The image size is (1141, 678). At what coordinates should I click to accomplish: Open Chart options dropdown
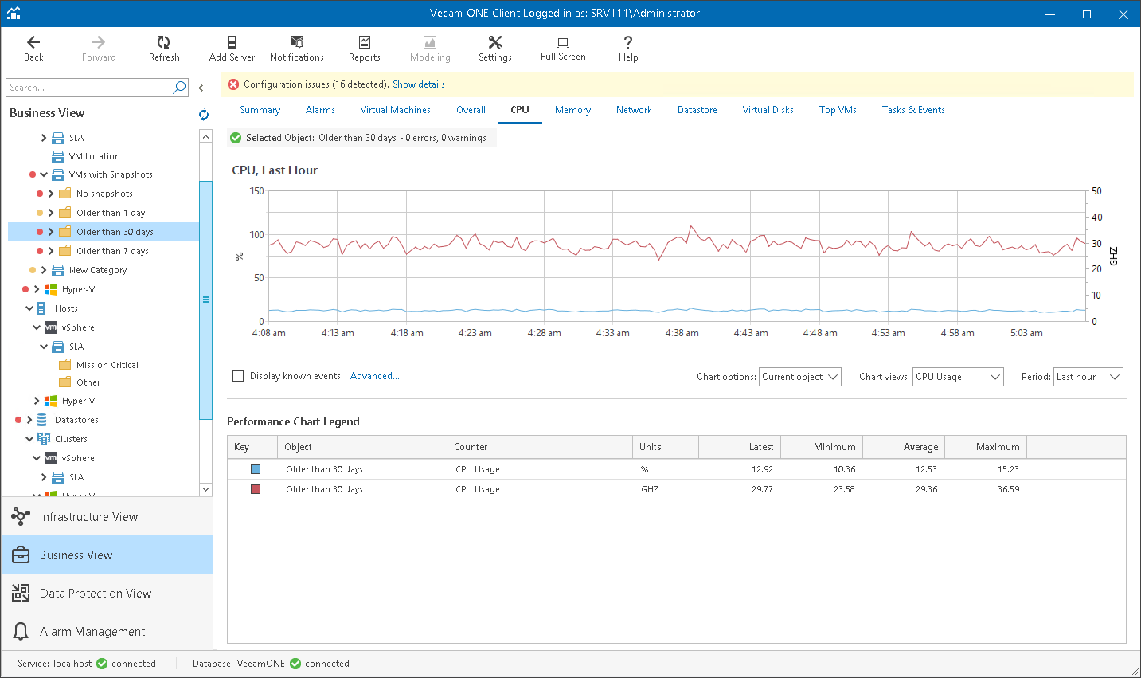point(800,377)
